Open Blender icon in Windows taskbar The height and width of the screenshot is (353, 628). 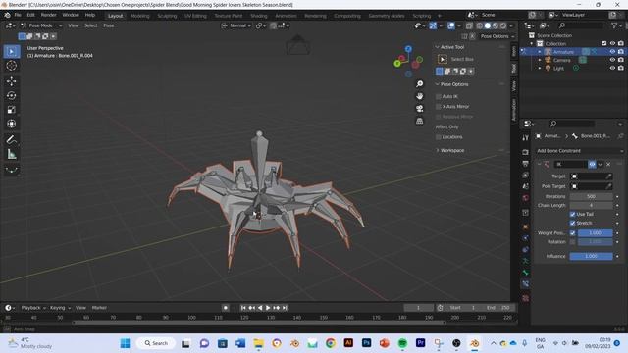(x=475, y=343)
